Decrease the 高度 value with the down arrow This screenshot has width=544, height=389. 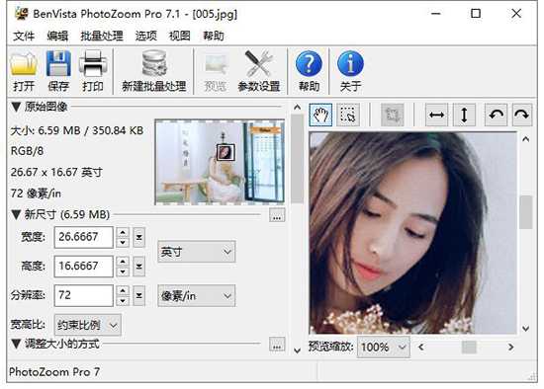click(x=123, y=272)
